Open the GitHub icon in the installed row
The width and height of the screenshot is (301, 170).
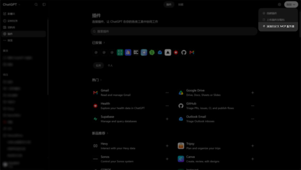point(184,53)
